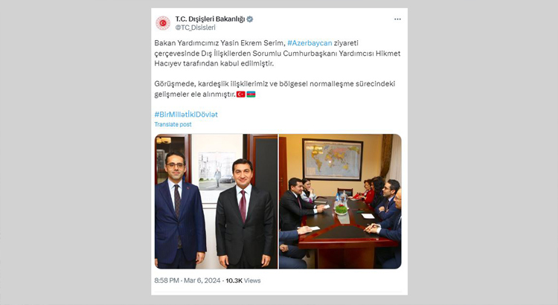Click the T.C. Dışişleri Bakanlığı profile avatar

(163, 23)
